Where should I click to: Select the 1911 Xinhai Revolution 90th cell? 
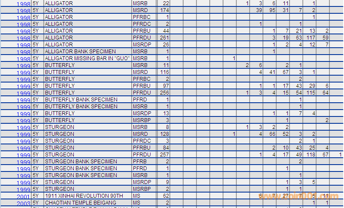click(x=84, y=196)
